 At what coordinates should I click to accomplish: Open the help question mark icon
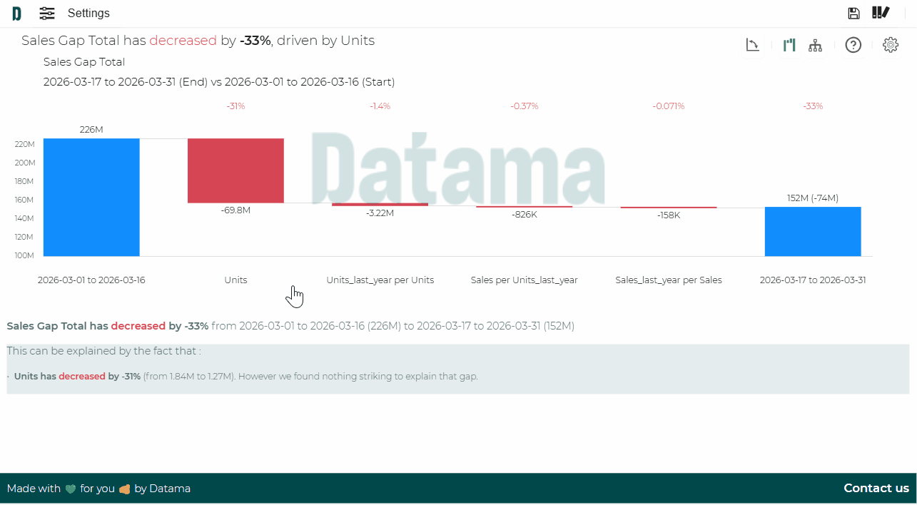coord(853,45)
